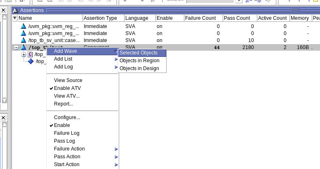320x169 pixels.
Task: Toggle the checked Enable menu option
Action: (62, 125)
